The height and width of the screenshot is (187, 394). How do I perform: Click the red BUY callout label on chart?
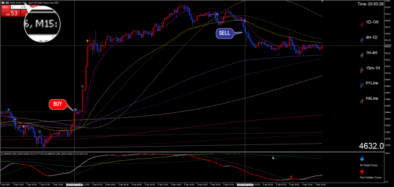pyautogui.click(x=57, y=104)
